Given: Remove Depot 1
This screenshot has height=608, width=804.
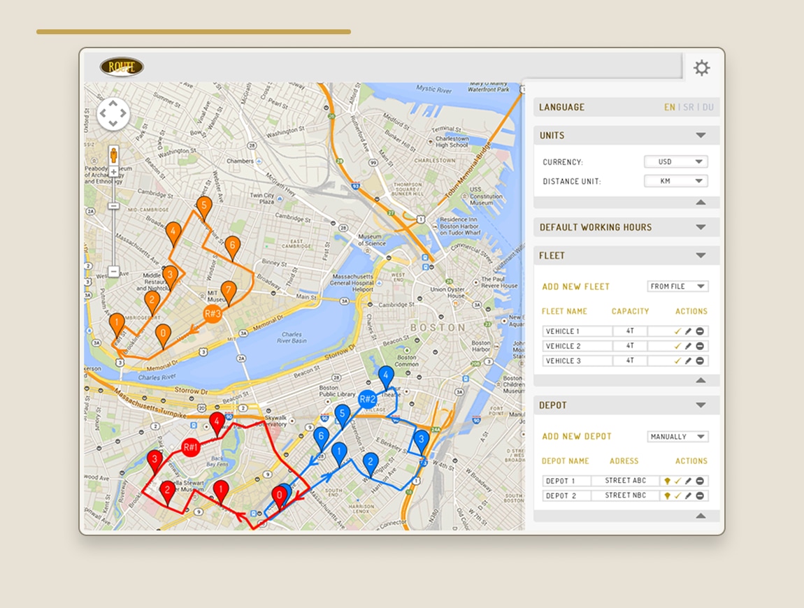Looking at the screenshot, I should [x=699, y=481].
